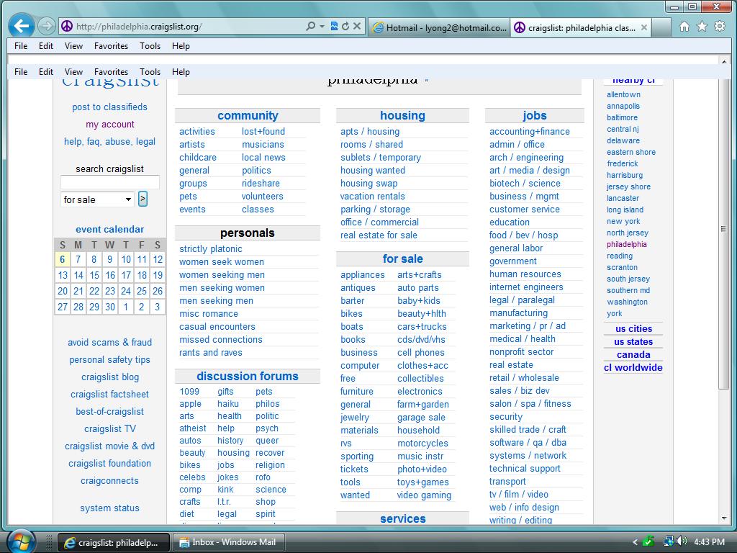737x553 pixels.
Task: Click the search go '>' button
Action: point(143,199)
